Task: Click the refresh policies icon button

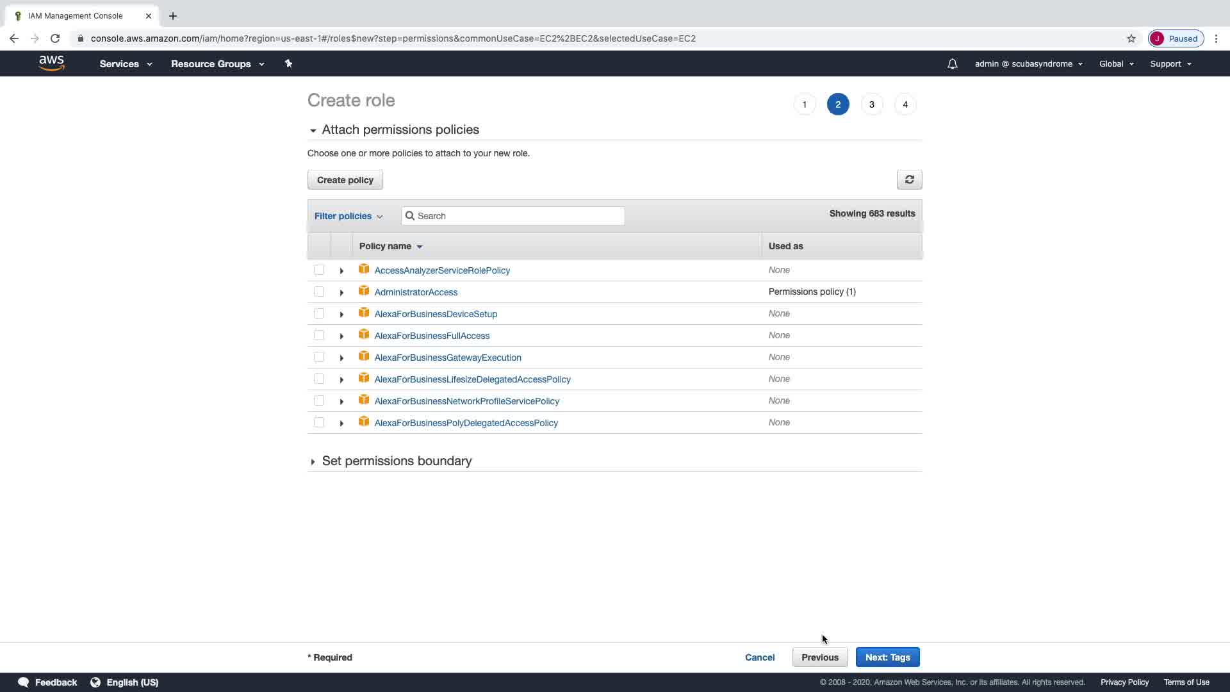Action: [x=909, y=180]
